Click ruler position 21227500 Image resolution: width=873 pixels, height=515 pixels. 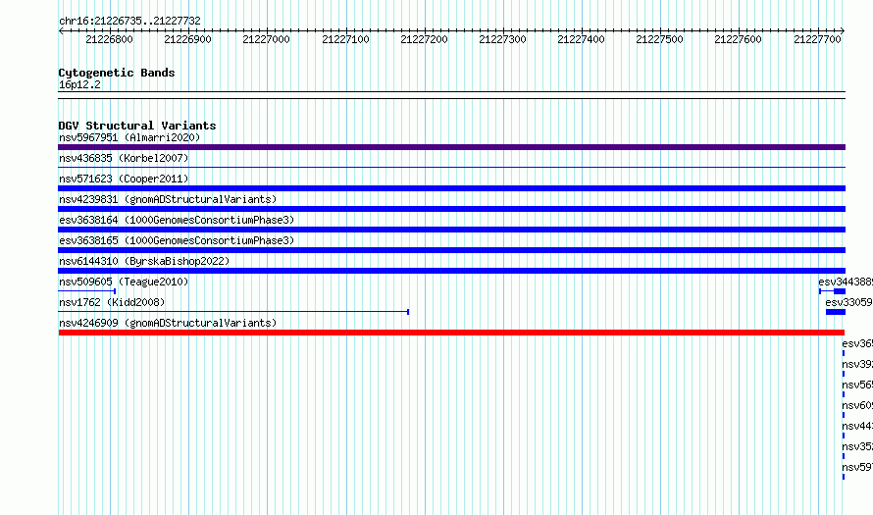660,39
